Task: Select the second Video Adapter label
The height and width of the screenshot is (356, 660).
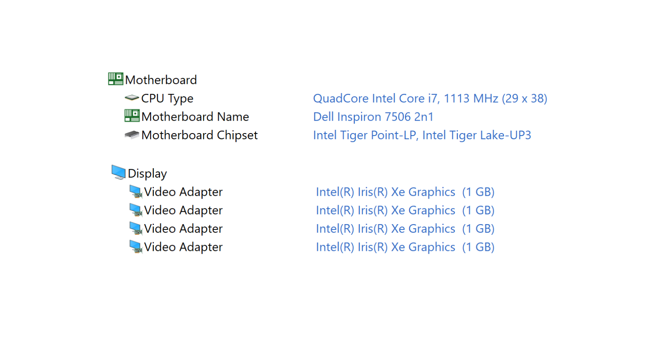Action: [x=183, y=210]
